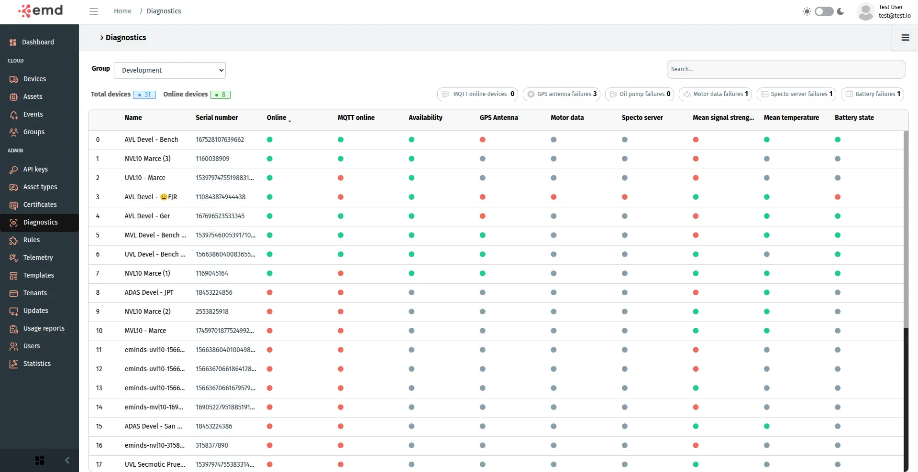Click the Telemetry sidebar icon
This screenshot has width=918, height=472.
pos(13,258)
